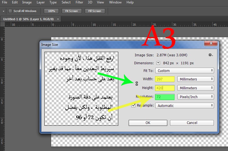Open the Filter menu
The image size is (228, 151).
[x=79, y=2]
